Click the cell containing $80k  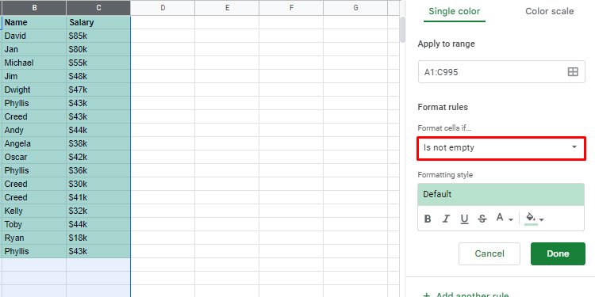coord(98,49)
